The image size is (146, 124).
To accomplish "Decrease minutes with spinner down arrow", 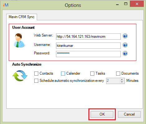I will click(x=122, y=82).
